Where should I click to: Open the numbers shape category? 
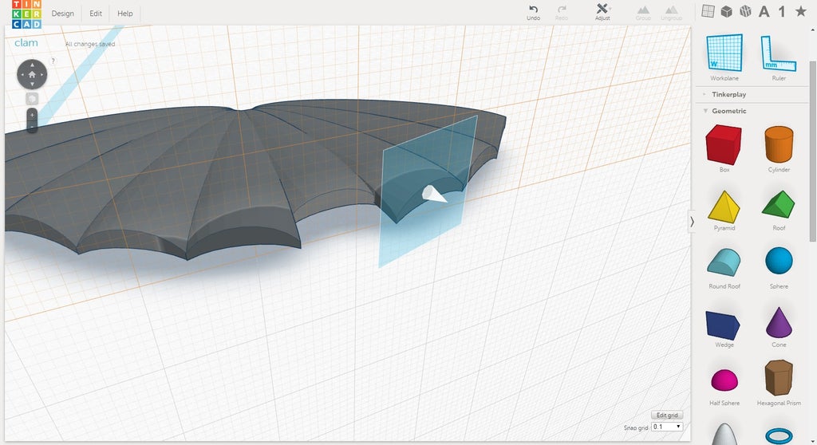[782, 11]
